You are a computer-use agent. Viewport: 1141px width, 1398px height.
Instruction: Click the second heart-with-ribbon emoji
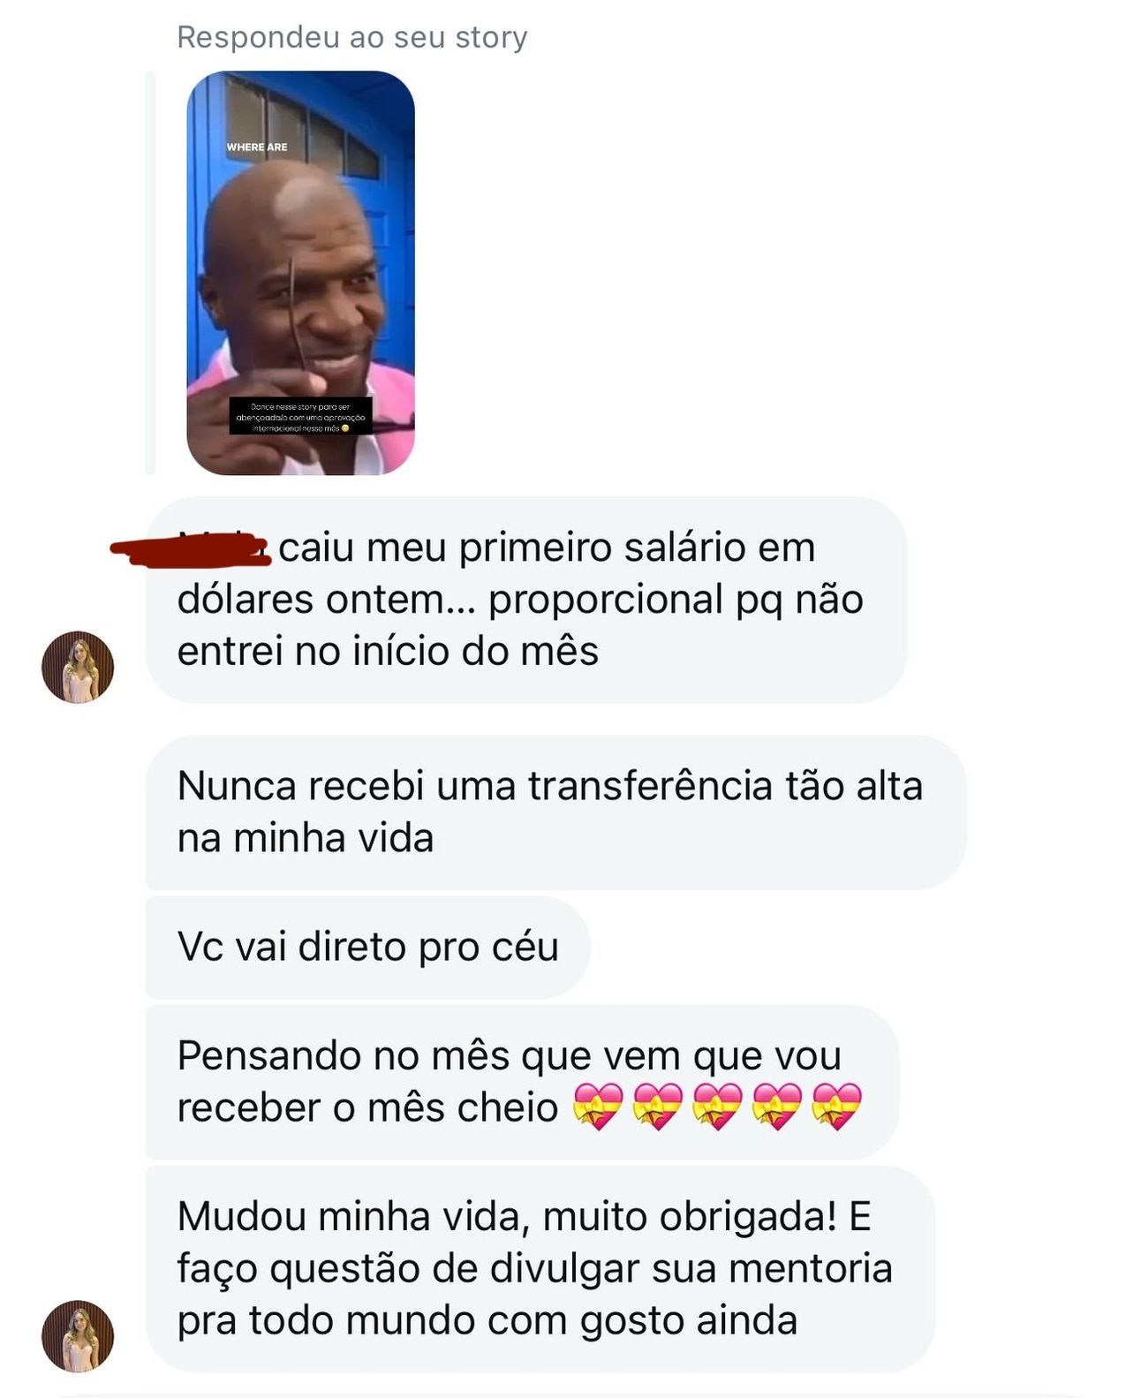pos(658,1107)
